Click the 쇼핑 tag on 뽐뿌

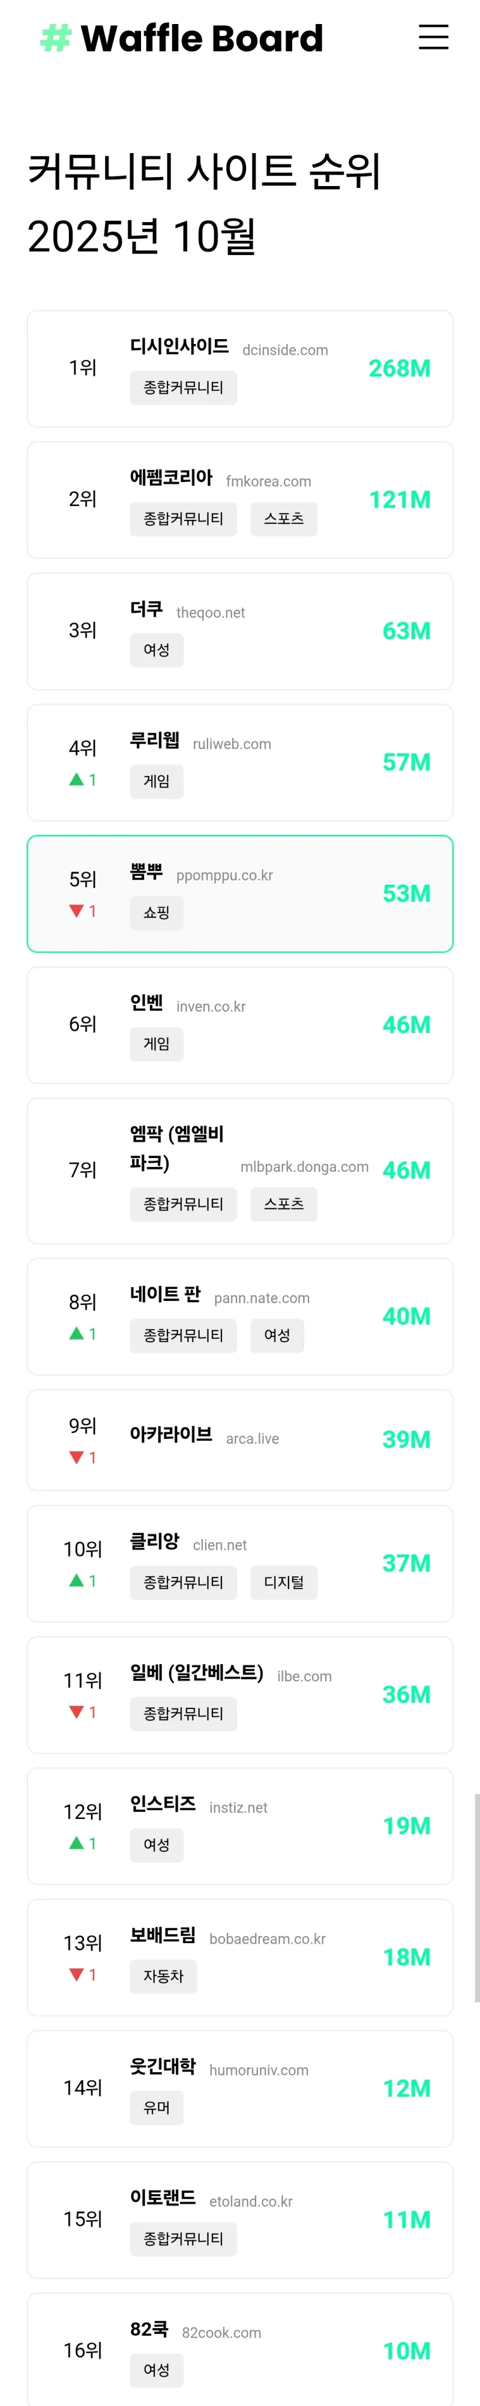coord(156,912)
